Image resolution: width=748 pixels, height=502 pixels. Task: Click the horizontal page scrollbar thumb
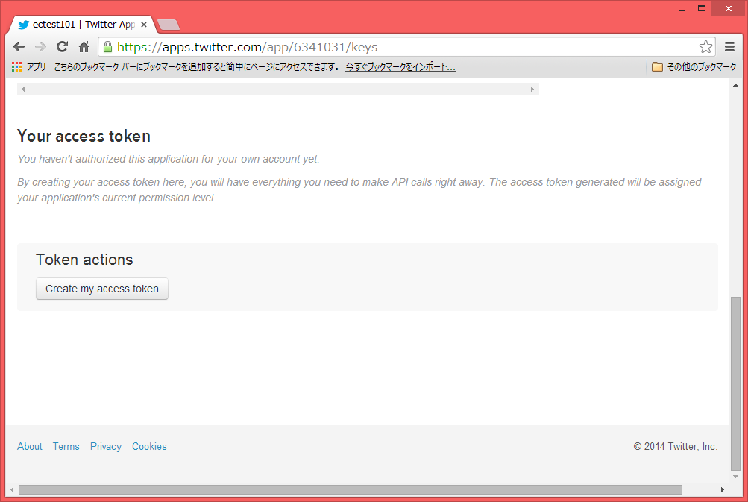click(x=351, y=489)
